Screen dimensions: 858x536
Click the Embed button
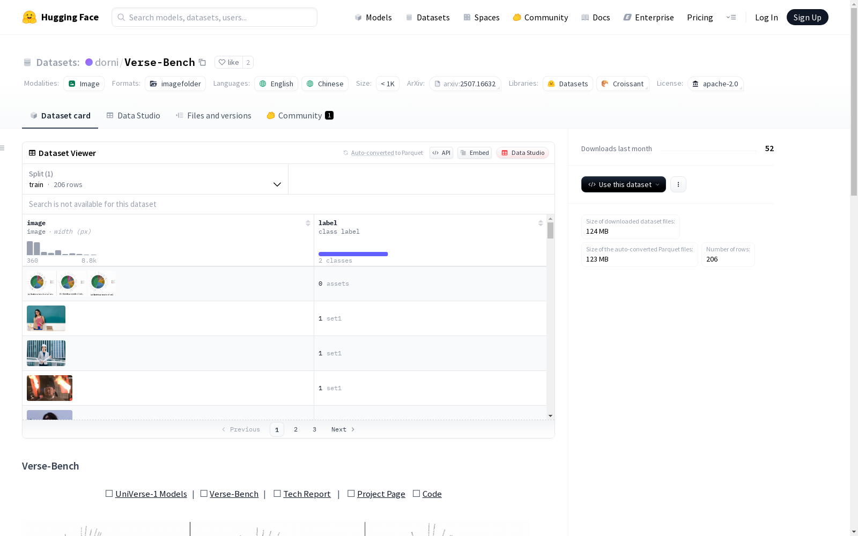coord(475,153)
